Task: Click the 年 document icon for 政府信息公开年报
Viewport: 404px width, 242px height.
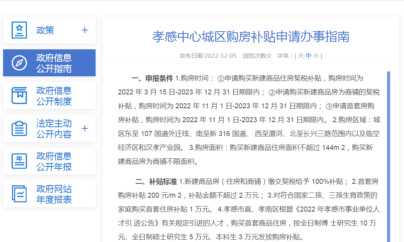Action: tap(19, 161)
